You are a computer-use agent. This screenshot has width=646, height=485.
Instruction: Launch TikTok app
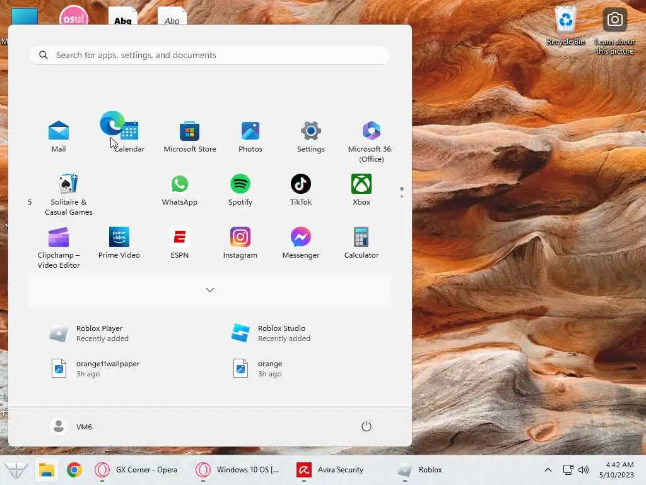pyautogui.click(x=301, y=189)
